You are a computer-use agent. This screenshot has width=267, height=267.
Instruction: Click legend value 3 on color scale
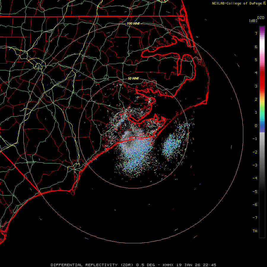256,86
